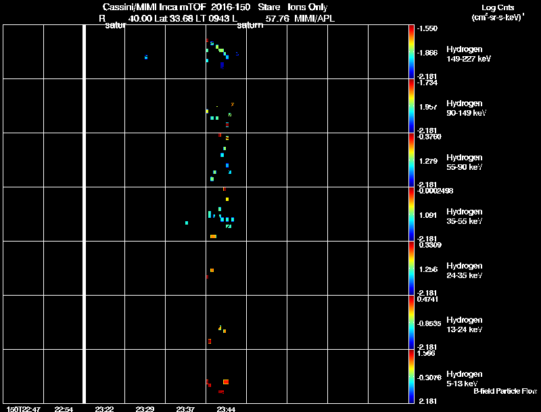Click the '-0.3078' color scale value
The height and width of the screenshot is (412, 541).
(x=429, y=378)
